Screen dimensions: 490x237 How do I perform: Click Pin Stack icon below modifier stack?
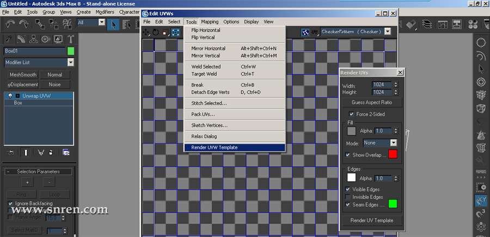click(10, 153)
